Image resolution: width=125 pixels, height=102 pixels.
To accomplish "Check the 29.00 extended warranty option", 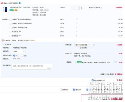I will pos(10,28).
